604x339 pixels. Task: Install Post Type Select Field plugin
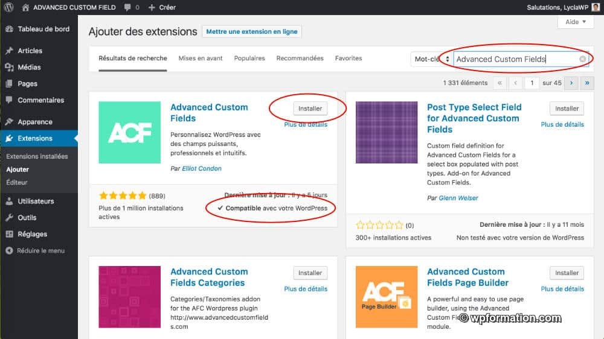pos(567,109)
